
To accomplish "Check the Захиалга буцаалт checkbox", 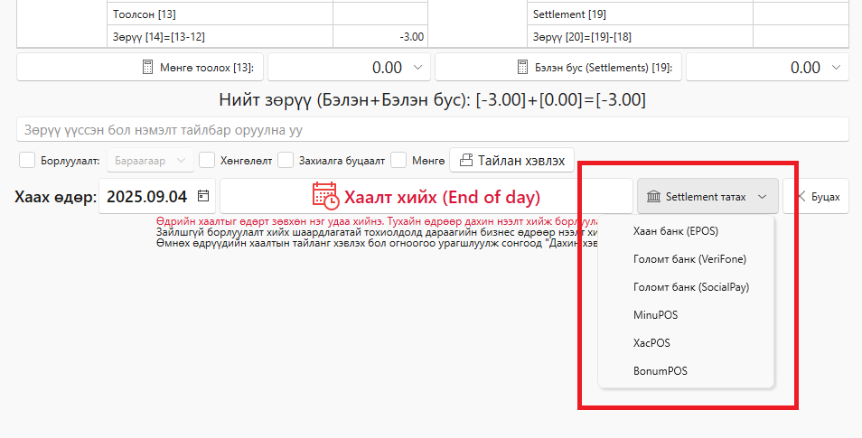I will pyautogui.click(x=286, y=161).
